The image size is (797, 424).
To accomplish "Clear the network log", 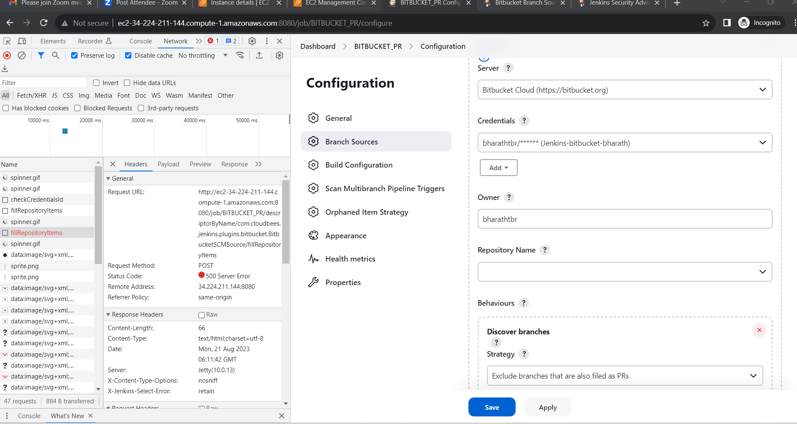I will point(22,55).
